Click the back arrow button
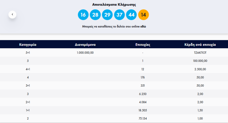228x123 pixels. [12, 15]
